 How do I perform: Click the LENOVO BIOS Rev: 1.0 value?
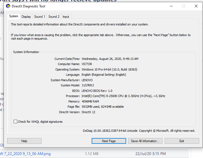click(x=97, y=91)
